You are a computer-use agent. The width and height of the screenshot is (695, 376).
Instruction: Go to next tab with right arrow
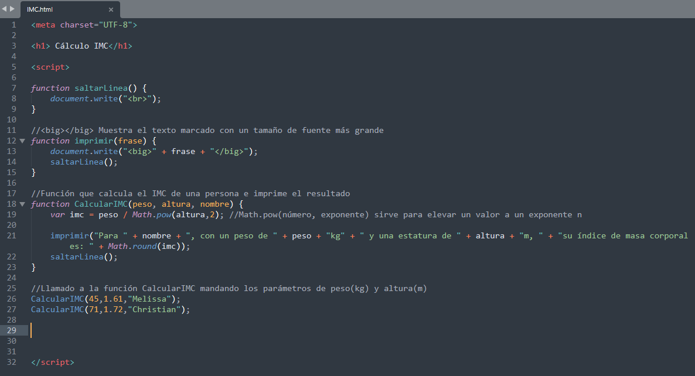pos(12,9)
